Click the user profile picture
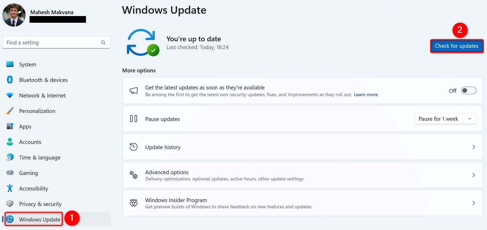This screenshot has height=230, width=487. (14, 15)
